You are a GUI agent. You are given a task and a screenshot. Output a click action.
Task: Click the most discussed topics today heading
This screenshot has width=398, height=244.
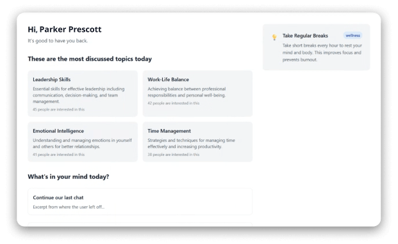[90, 59]
